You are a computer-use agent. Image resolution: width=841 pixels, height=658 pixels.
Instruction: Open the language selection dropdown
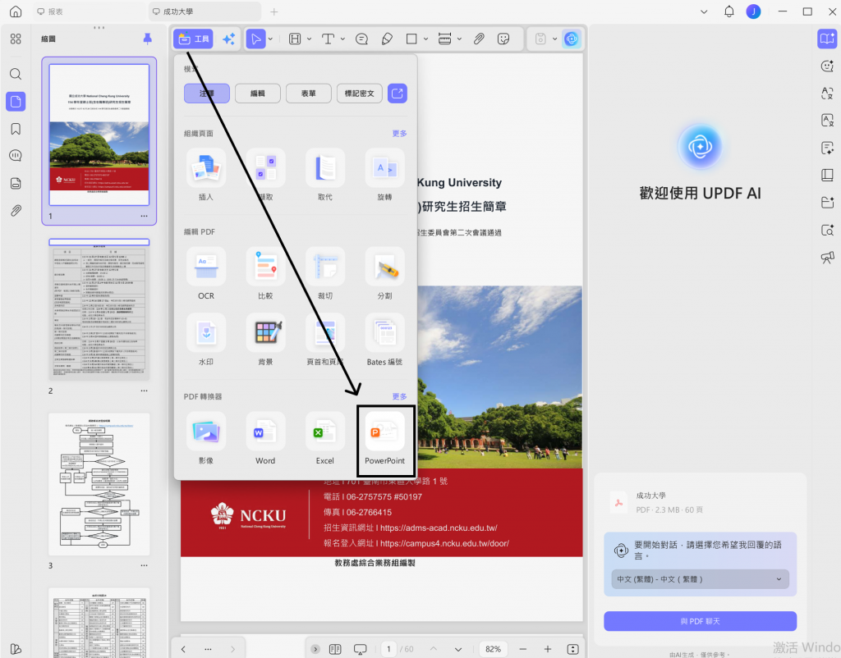pyautogui.click(x=701, y=579)
